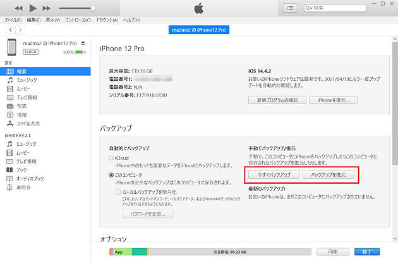Click the rewind playback button
The height and width of the screenshot is (262, 398).
(x=18, y=8)
